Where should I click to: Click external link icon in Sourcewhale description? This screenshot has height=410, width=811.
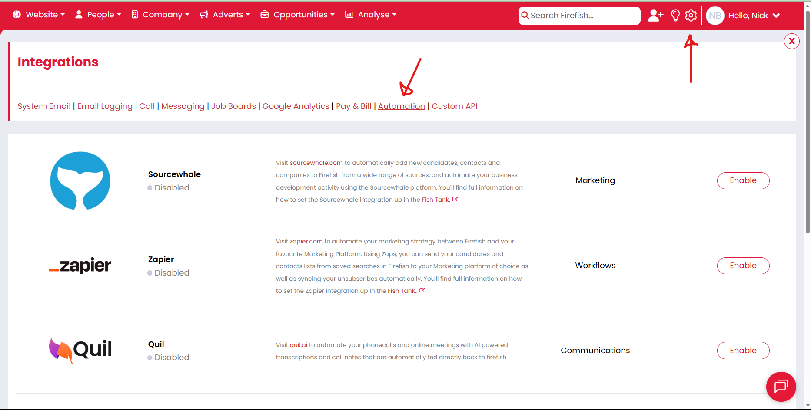[x=455, y=199]
